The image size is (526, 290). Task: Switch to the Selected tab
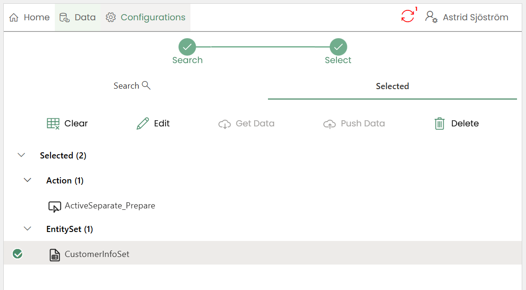click(392, 86)
